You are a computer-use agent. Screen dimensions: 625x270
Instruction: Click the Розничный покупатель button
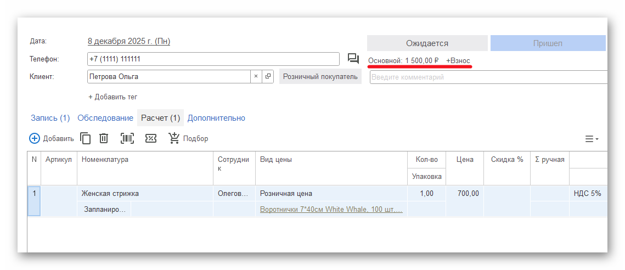320,77
